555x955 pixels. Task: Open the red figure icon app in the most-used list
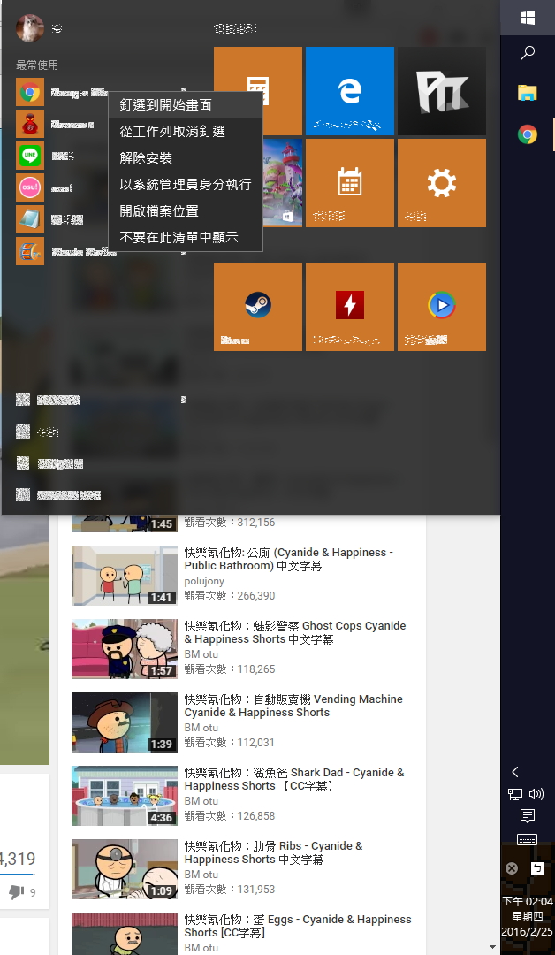30,125
